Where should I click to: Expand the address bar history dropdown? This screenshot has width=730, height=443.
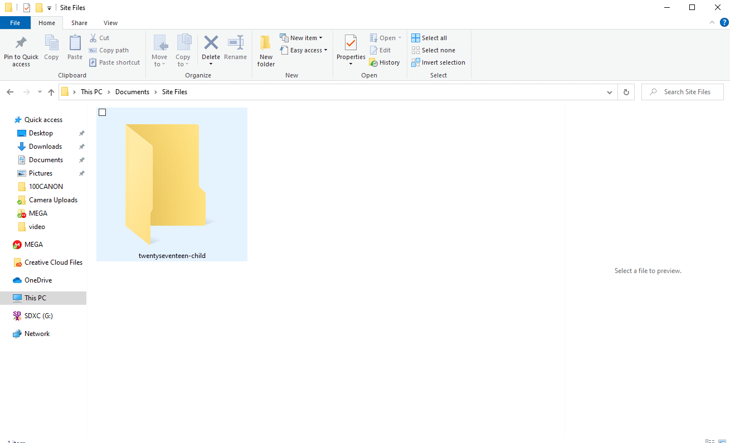[609, 91]
